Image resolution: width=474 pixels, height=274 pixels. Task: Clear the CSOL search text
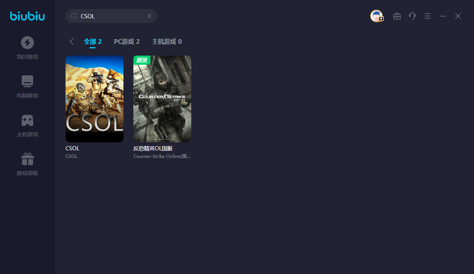(149, 16)
